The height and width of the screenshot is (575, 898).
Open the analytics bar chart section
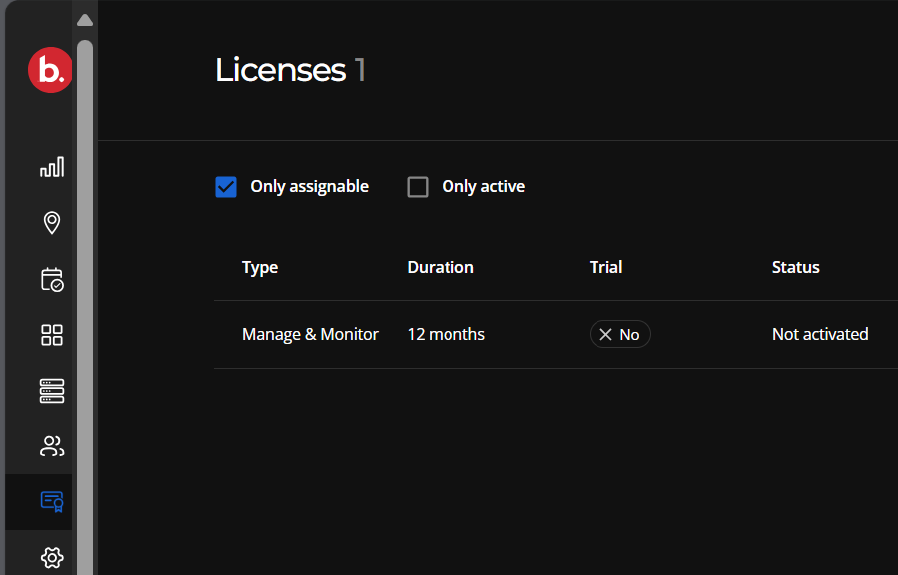[51, 167]
